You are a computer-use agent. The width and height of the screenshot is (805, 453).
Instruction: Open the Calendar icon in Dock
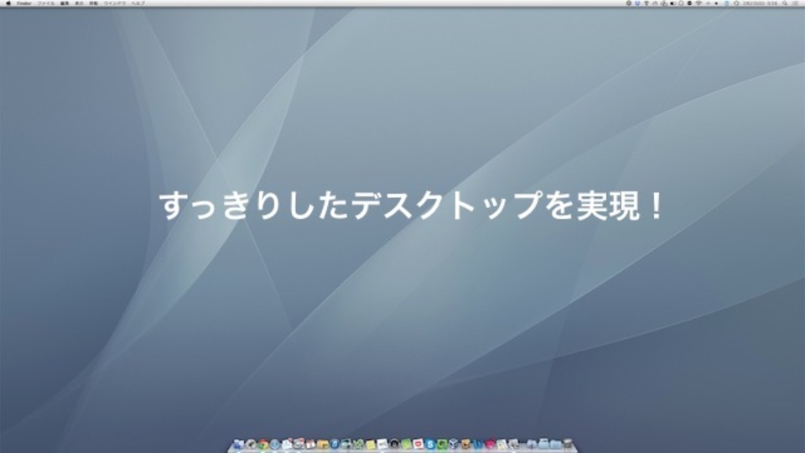click(x=310, y=444)
